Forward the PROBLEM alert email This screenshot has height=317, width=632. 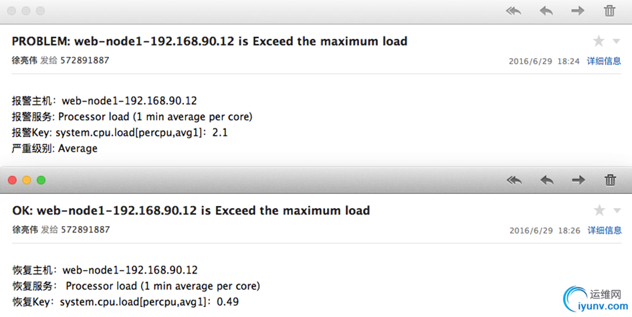pos(578,11)
